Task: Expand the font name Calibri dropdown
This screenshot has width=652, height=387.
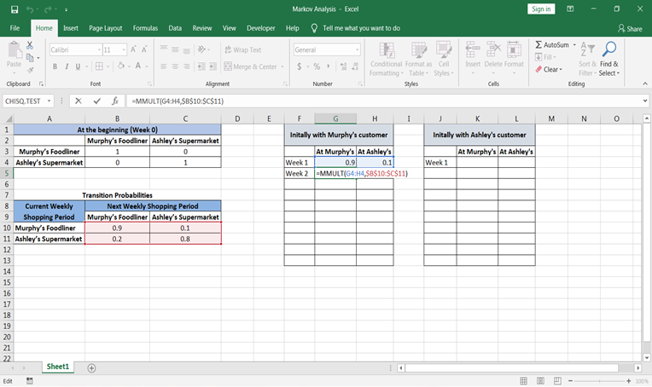Action: [x=99, y=49]
